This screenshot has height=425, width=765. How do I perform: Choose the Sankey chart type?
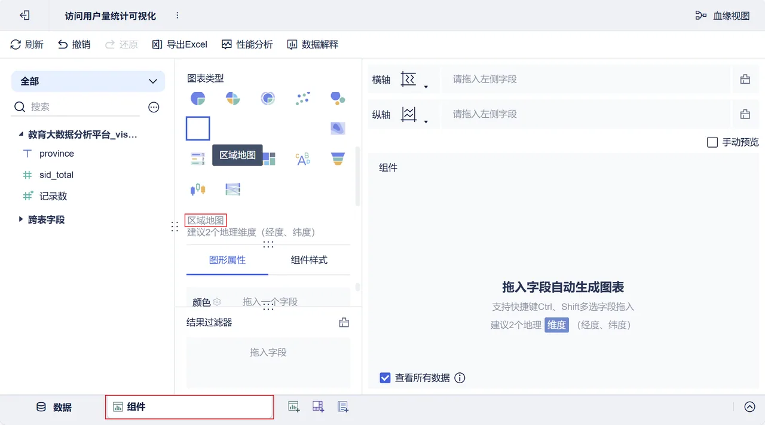click(233, 189)
